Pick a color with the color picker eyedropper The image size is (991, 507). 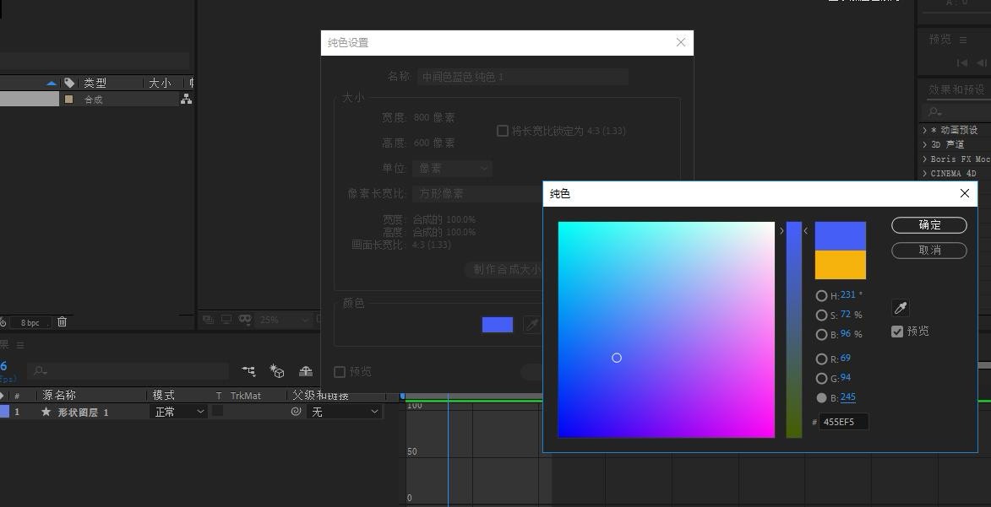[900, 307]
